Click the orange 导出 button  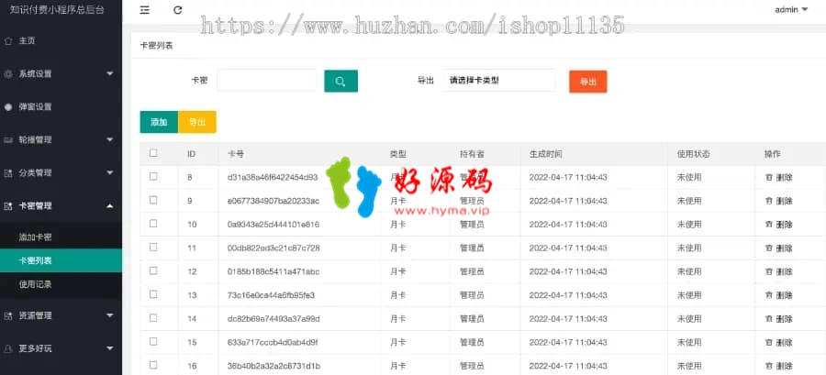tap(588, 82)
